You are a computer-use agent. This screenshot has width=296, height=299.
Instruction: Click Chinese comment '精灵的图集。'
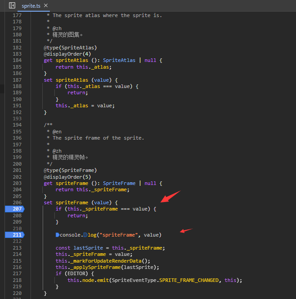67,35
